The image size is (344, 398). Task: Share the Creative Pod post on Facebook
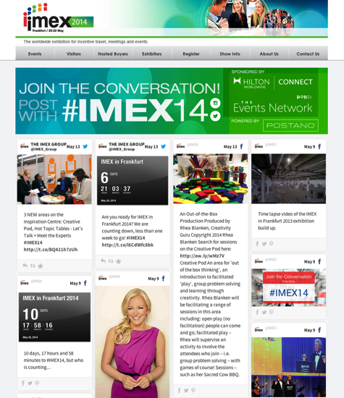pos(179,390)
